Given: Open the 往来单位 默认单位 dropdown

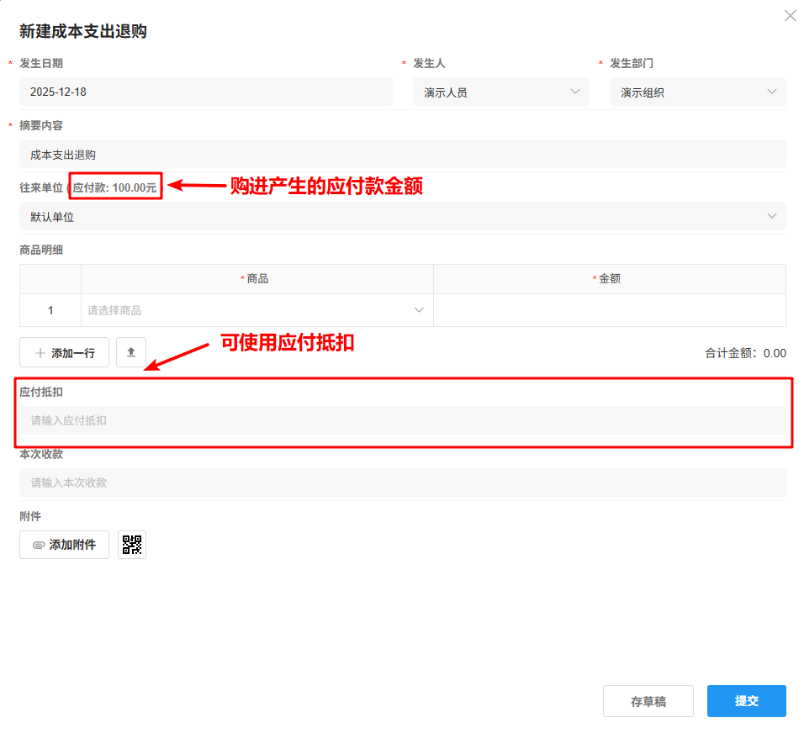Looking at the screenshot, I should 402,217.
